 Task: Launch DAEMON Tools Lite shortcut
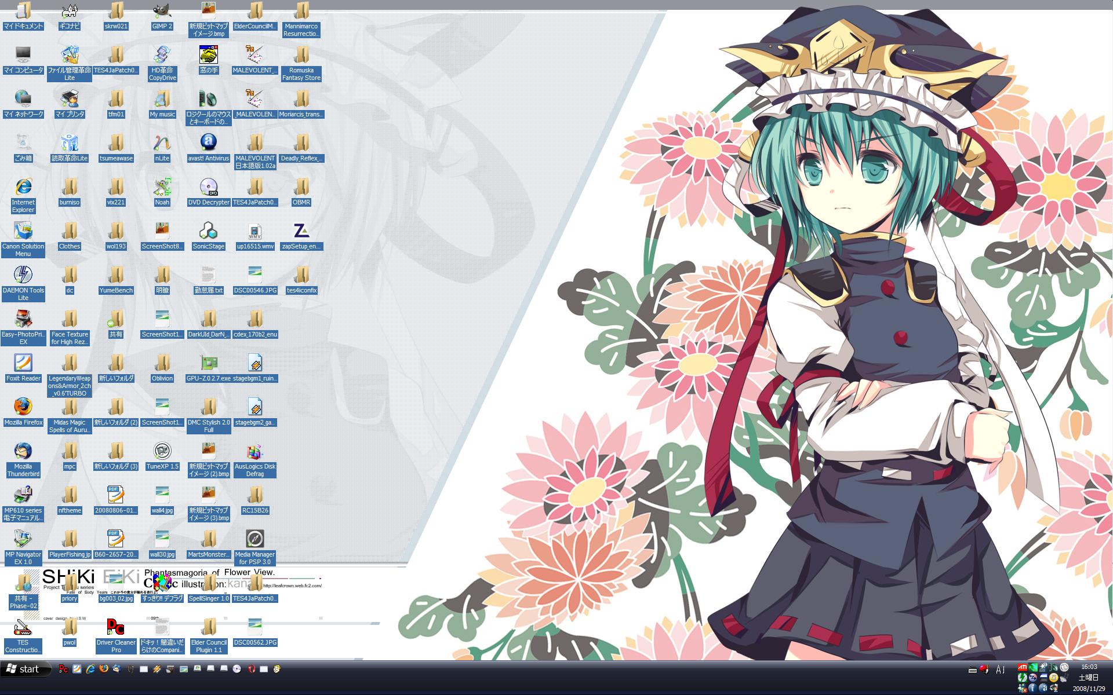pos(23,283)
